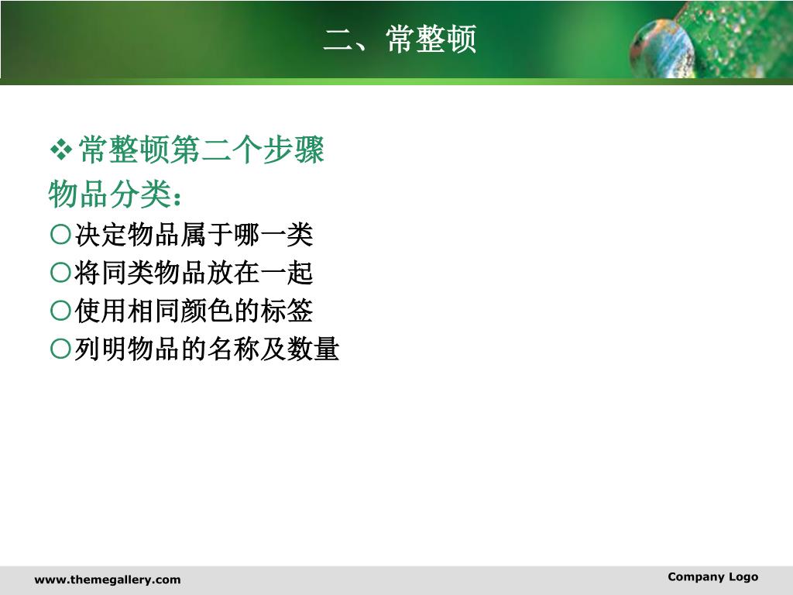Click the circle bullet before 使用相同颜色的标签

pos(60,311)
